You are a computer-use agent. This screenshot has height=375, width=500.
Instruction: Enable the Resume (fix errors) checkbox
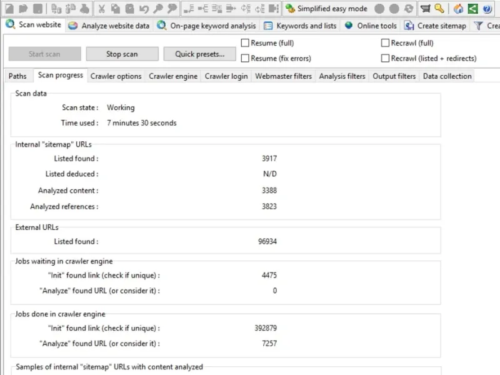(x=245, y=58)
